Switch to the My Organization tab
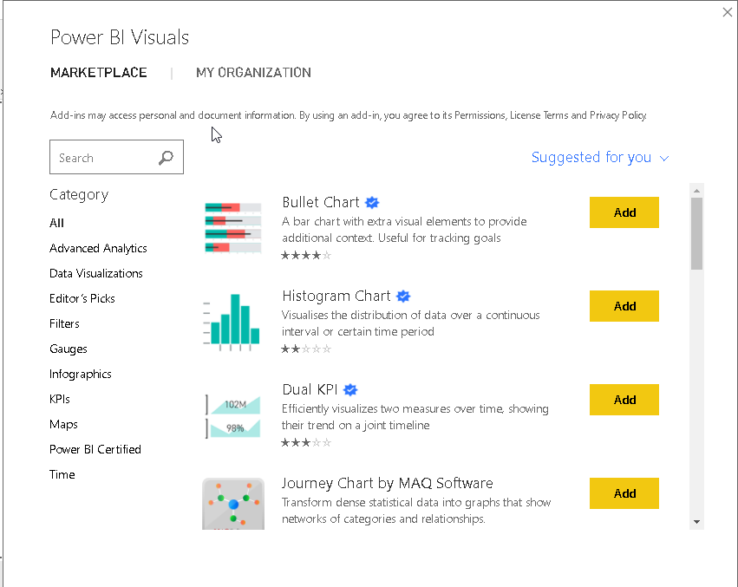 click(x=253, y=73)
